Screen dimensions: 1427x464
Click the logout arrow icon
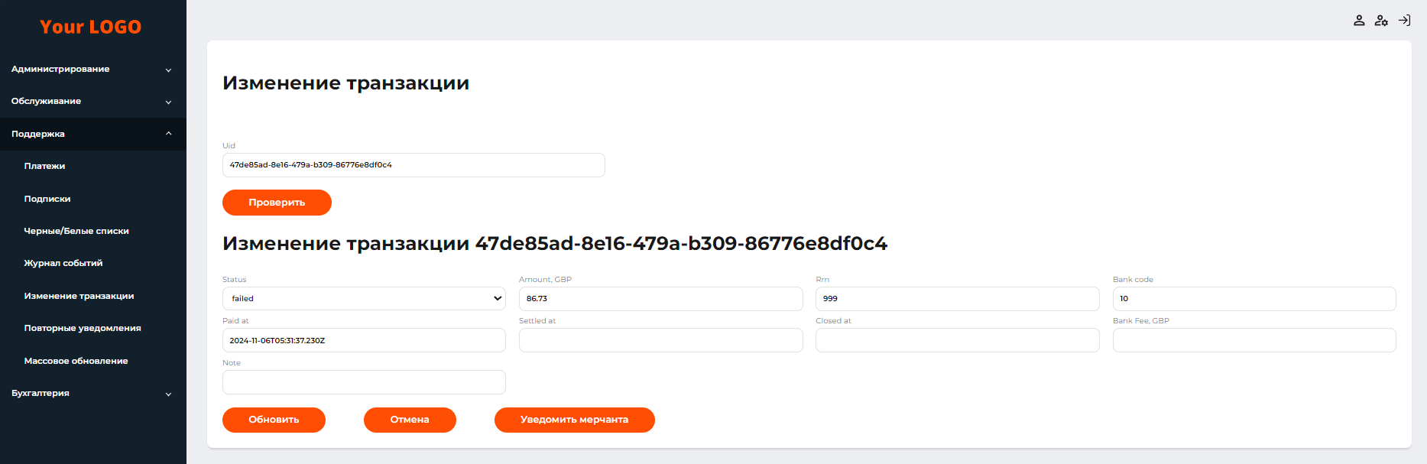tap(1404, 21)
